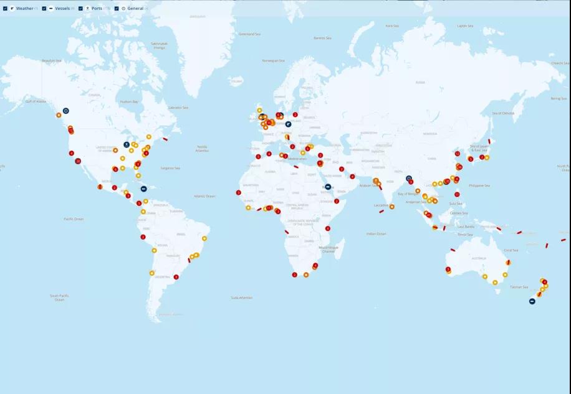Viewport: 571px width, 394px height.
Task: Click the Ports pin icon in filter bar
Action: [x=87, y=9]
